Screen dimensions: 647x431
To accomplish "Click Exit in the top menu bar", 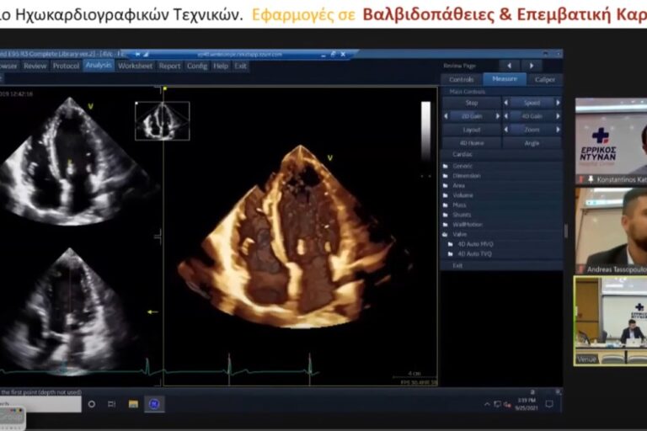I will point(240,66).
